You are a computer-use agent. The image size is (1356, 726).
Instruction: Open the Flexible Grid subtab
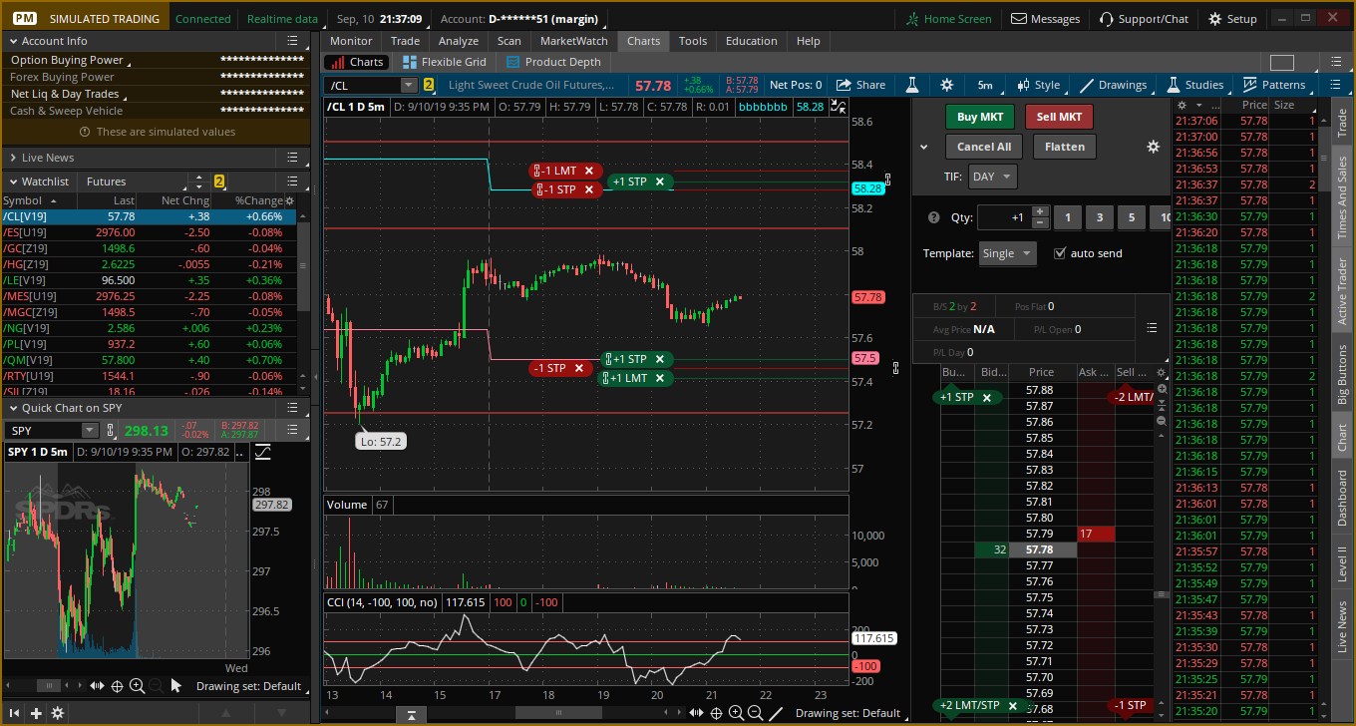point(445,62)
